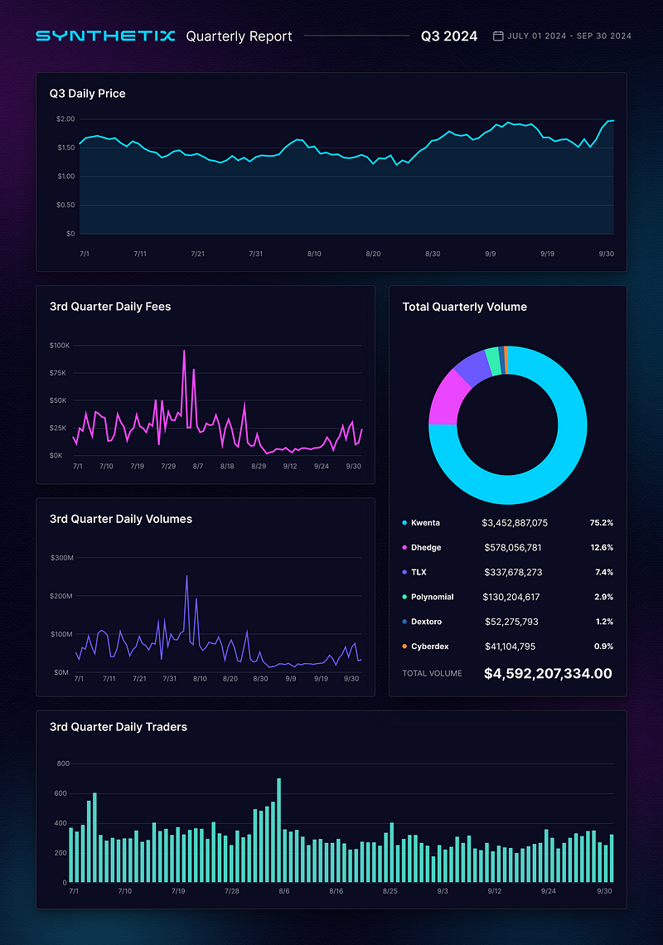Click the 7.4% share for TLX
Screen dimensions: 663x945
(604, 573)
